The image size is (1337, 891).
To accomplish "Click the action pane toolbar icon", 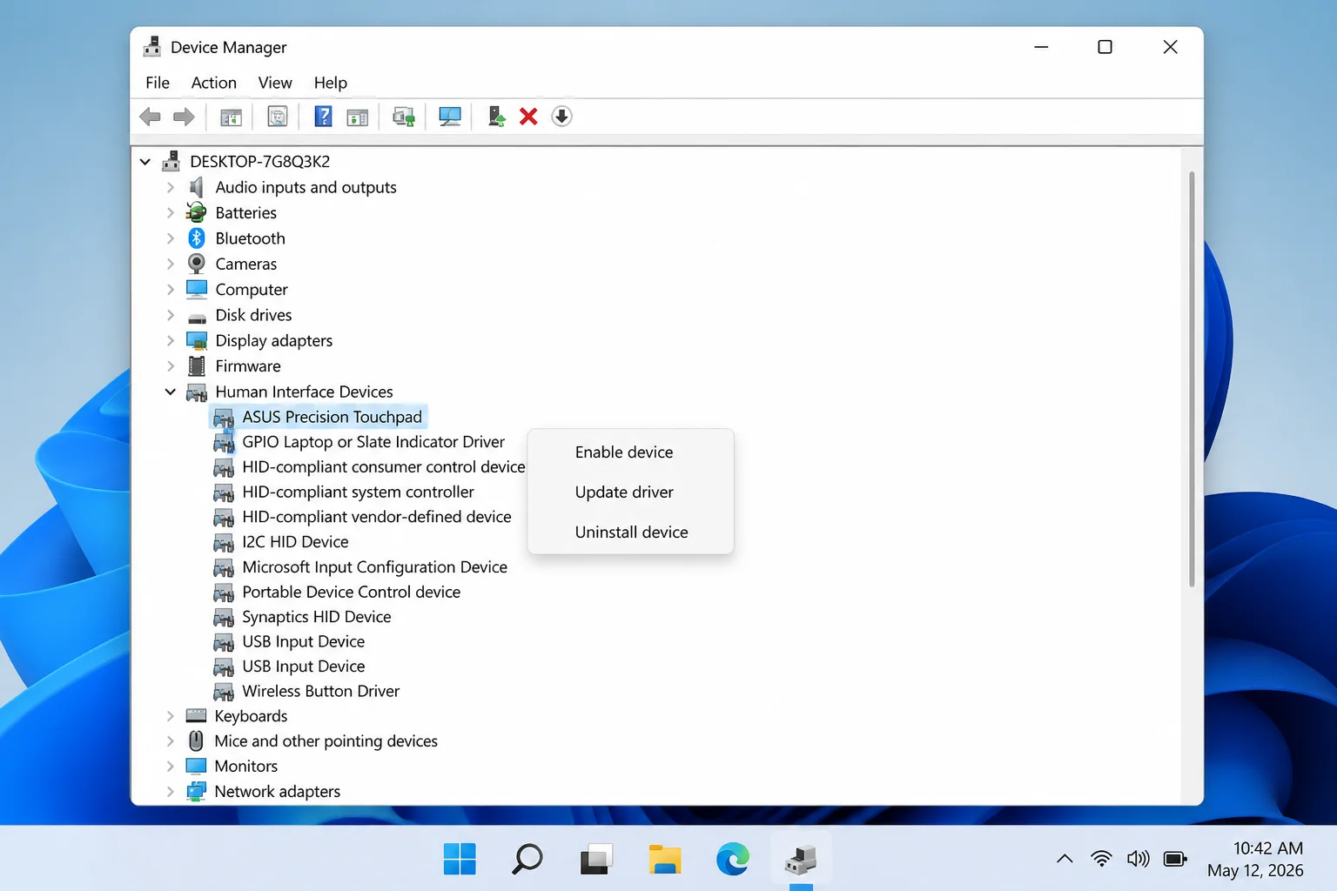I will pyautogui.click(x=357, y=117).
